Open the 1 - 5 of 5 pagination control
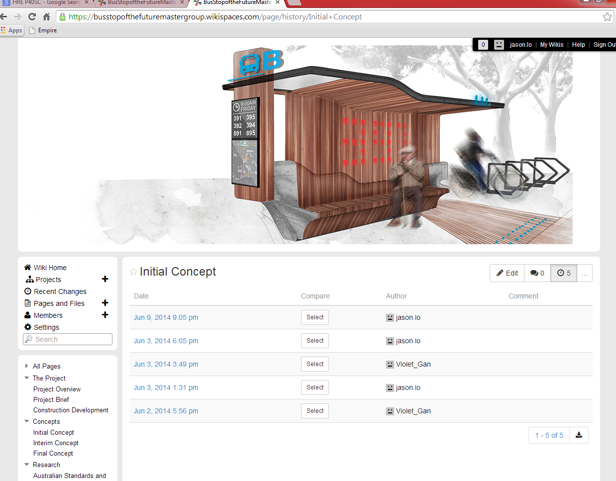The height and width of the screenshot is (481, 616). (x=549, y=435)
